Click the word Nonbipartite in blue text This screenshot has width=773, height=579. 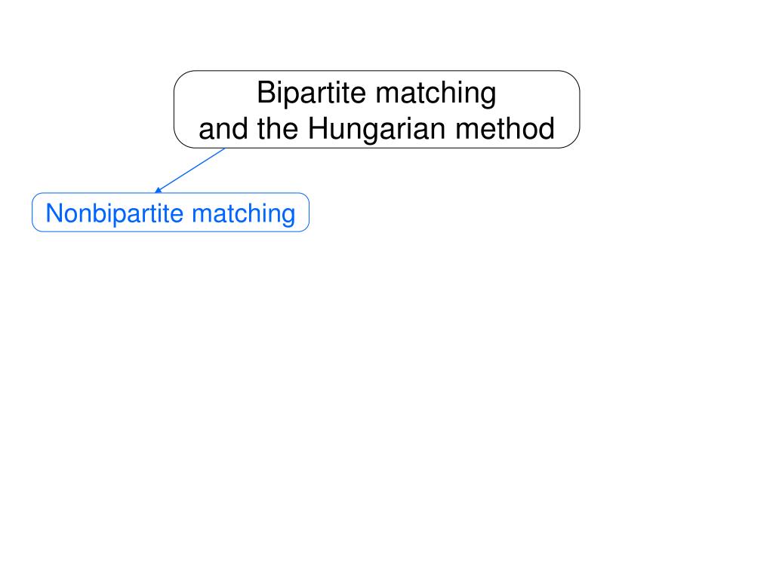pyautogui.click(x=115, y=213)
